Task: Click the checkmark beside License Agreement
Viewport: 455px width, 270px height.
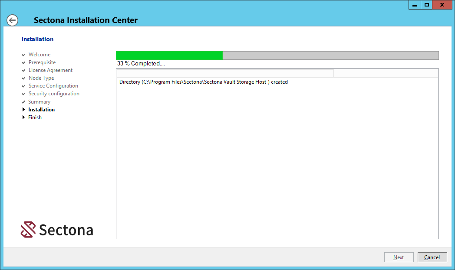Action: [x=23, y=70]
